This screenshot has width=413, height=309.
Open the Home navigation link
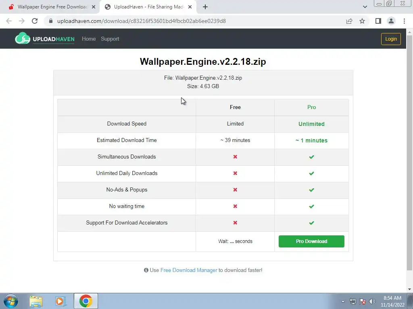pyautogui.click(x=89, y=39)
